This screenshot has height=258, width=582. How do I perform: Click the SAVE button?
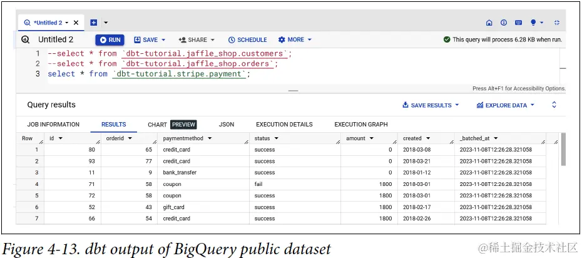[150, 39]
